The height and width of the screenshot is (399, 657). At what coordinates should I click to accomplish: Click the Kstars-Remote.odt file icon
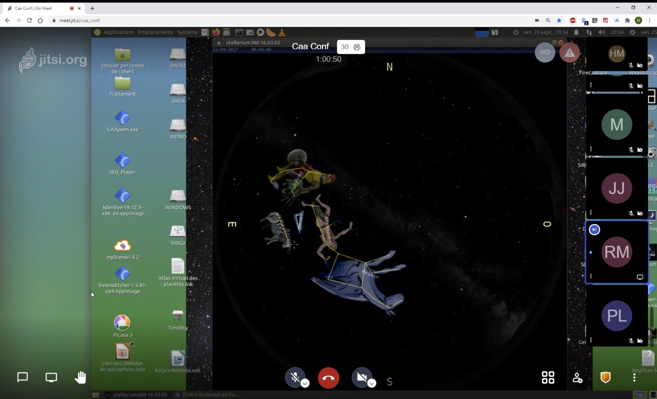pos(178,362)
